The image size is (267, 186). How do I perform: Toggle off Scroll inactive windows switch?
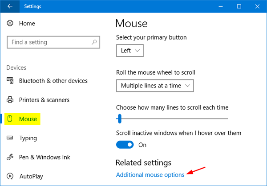click(x=125, y=145)
